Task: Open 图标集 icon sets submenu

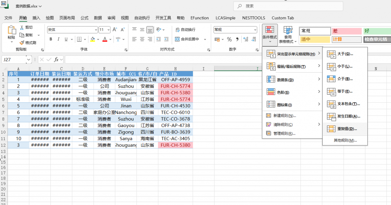Action: 292,104
